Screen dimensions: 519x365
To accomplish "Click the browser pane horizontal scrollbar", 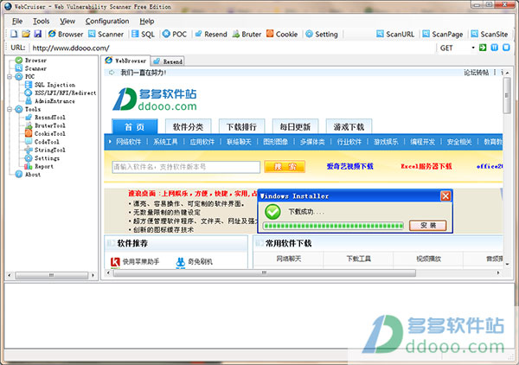I will [x=264, y=272].
